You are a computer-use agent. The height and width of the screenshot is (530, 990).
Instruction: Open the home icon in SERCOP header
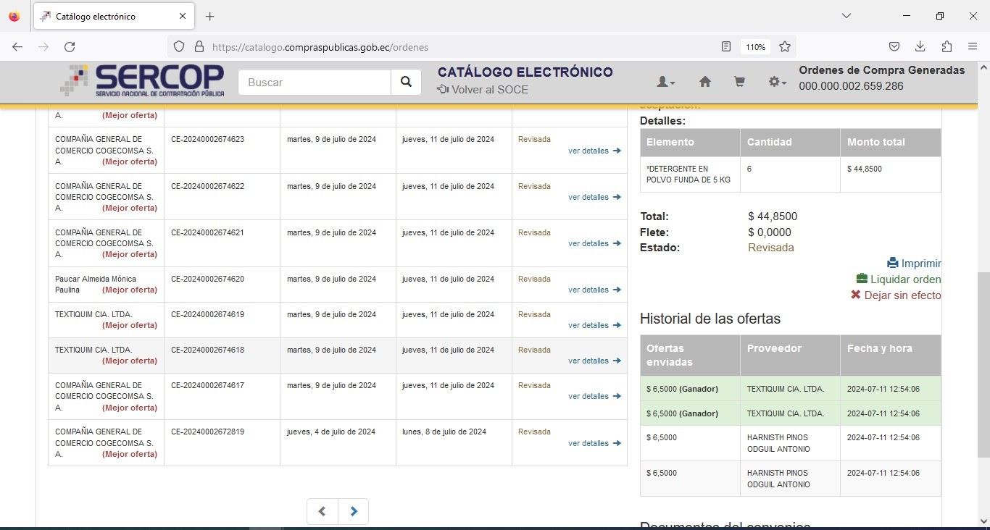pos(704,83)
